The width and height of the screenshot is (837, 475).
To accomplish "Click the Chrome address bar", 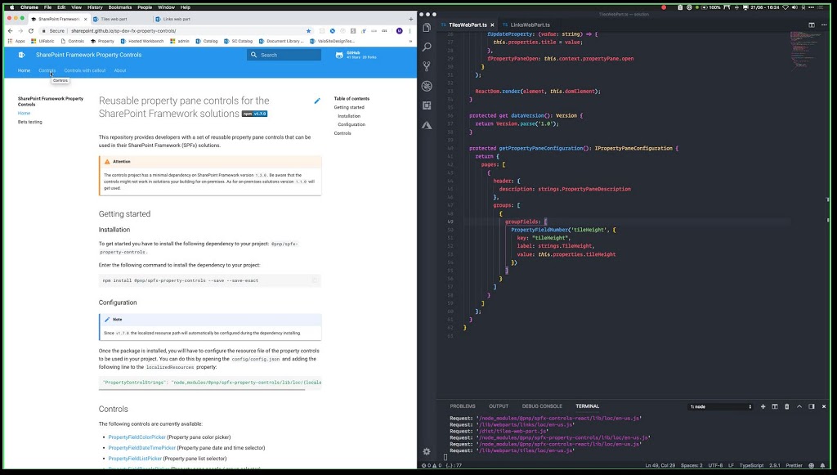I will pyautogui.click(x=177, y=31).
